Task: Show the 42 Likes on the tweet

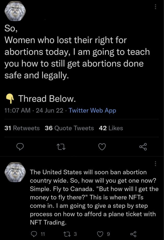Action: 111,128
